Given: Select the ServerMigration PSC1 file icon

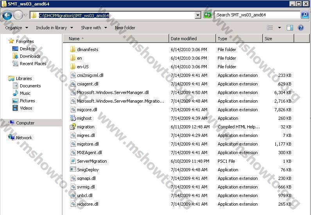Looking at the screenshot, I should (73, 161).
